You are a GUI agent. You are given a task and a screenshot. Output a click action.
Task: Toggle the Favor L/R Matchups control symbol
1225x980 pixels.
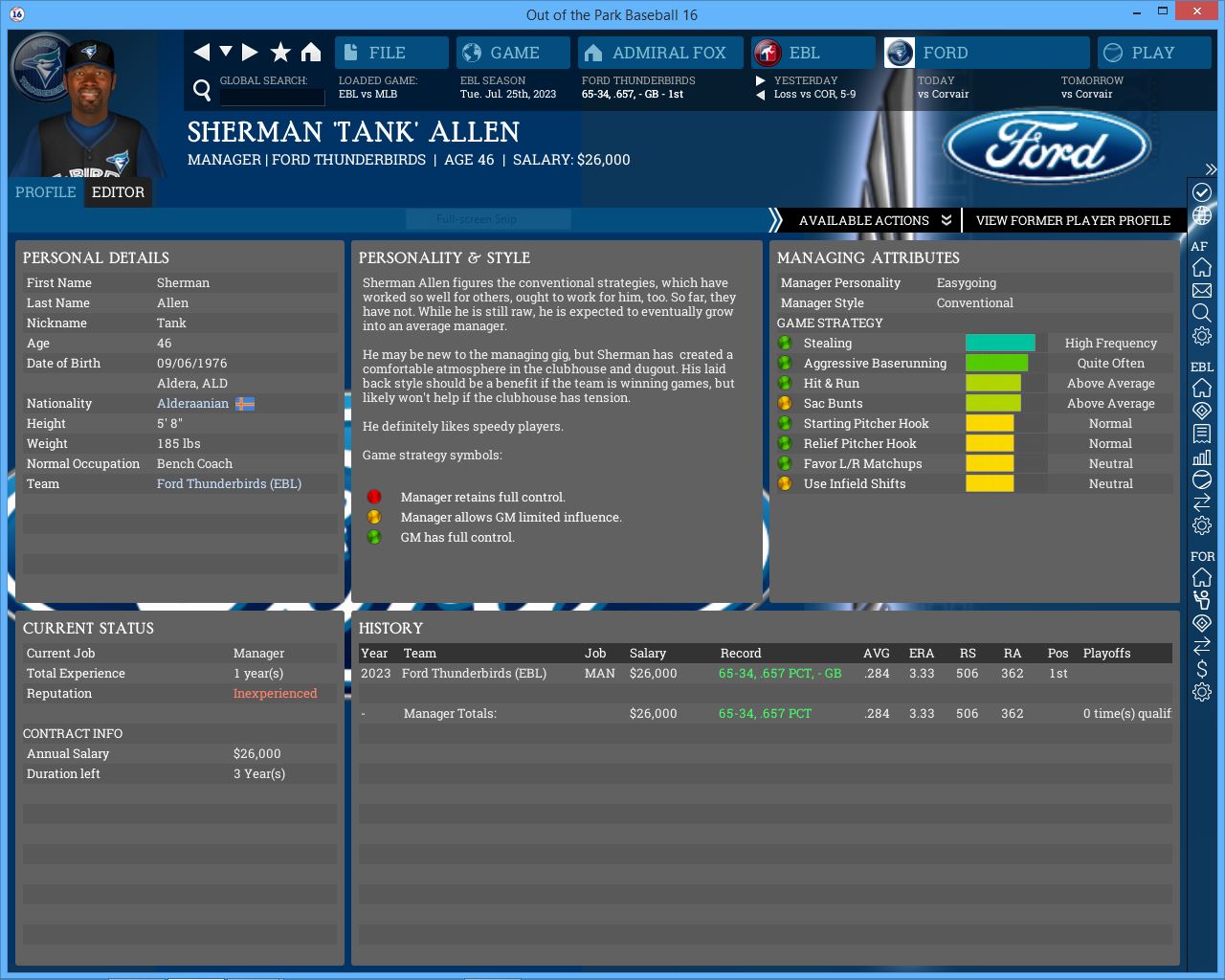click(x=785, y=463)
